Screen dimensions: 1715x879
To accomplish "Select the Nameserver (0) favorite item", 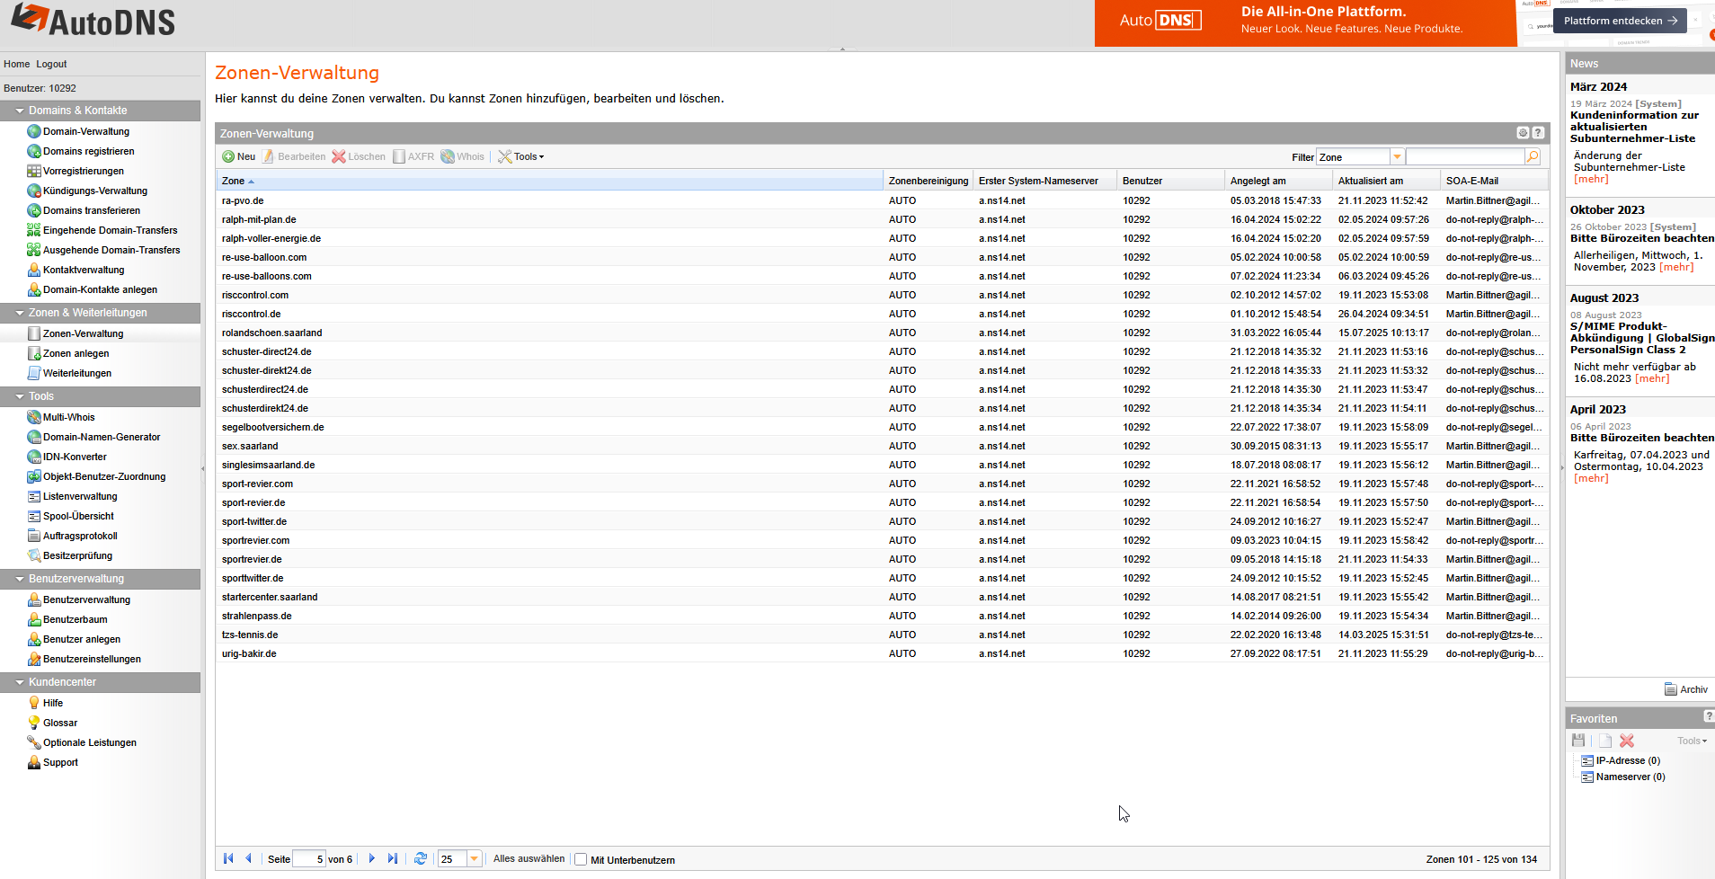I will tap(1631, 777).
